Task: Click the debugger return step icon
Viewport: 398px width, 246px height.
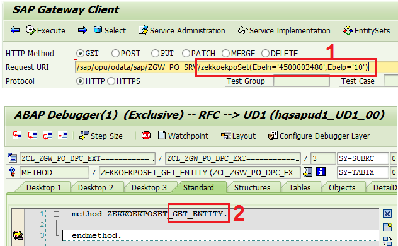Action: pos(47,135)
